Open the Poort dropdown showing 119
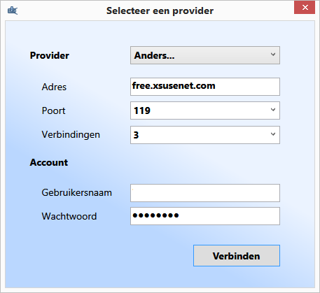The image size is (320, 293). (205, 110)
